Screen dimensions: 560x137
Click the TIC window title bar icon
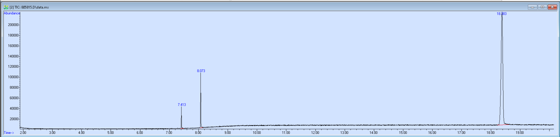coord(6,7)
